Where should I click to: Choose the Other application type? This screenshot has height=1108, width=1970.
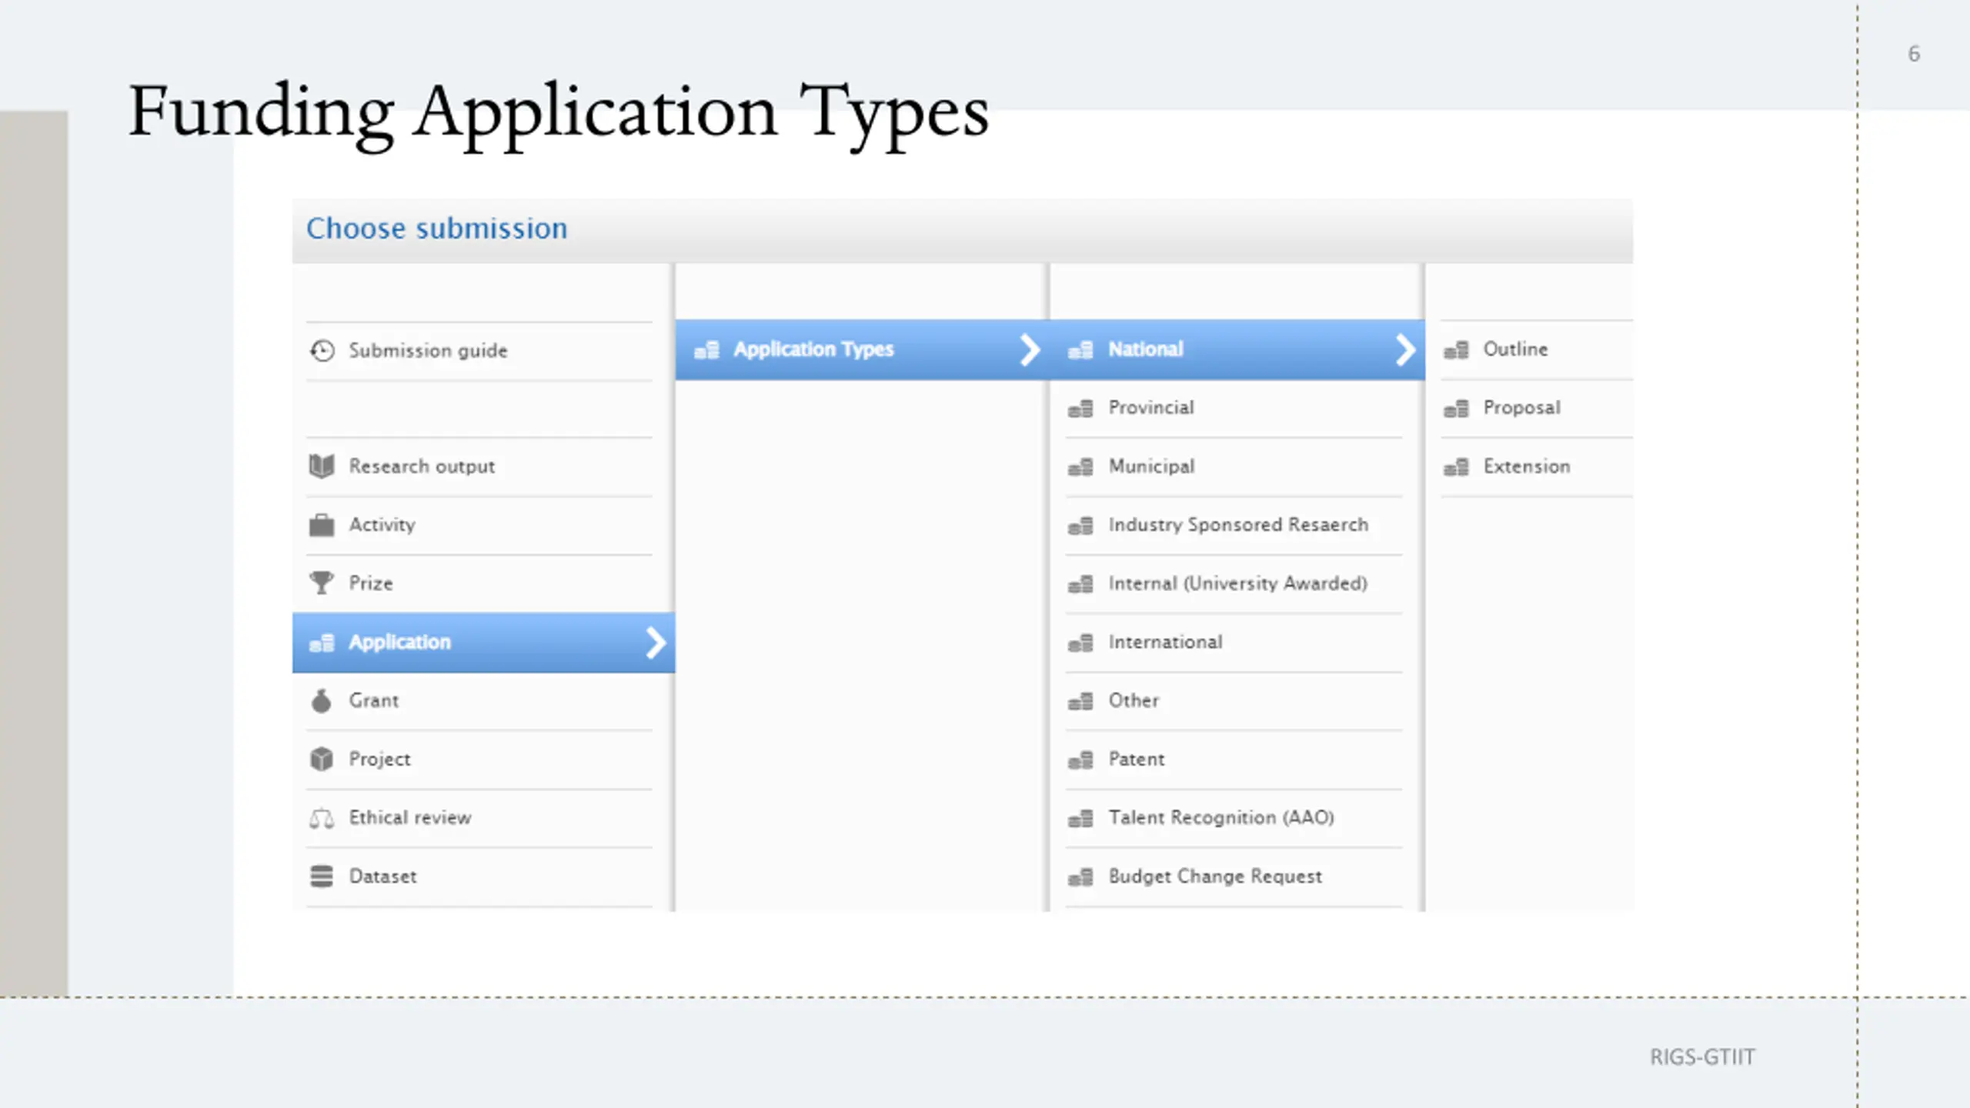click(x=1234, y=701)
